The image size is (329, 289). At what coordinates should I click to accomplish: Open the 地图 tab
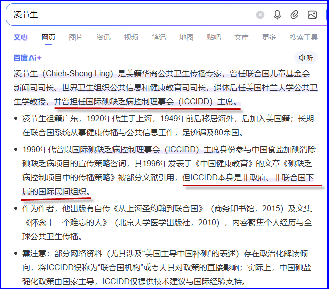pyautogui.click(x=186, y=38)
